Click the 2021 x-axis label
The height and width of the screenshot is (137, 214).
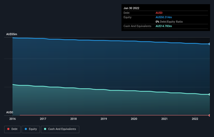164,119
